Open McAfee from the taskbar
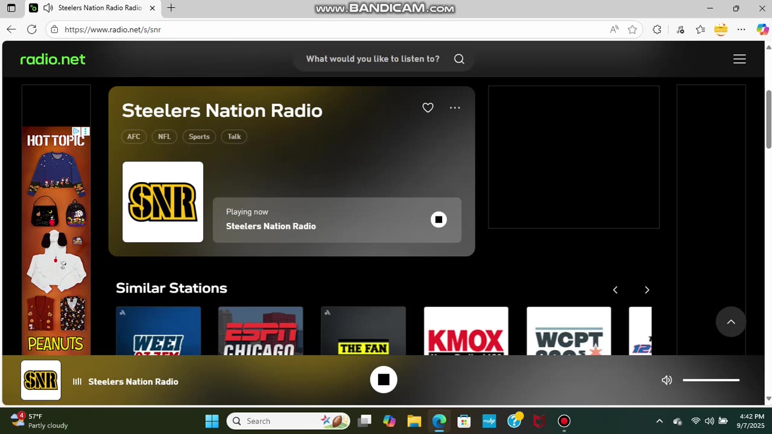Viewport: 772px width, 434px height. 539,421
